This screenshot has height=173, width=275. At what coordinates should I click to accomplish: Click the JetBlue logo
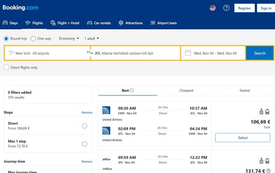click(106, 159)
